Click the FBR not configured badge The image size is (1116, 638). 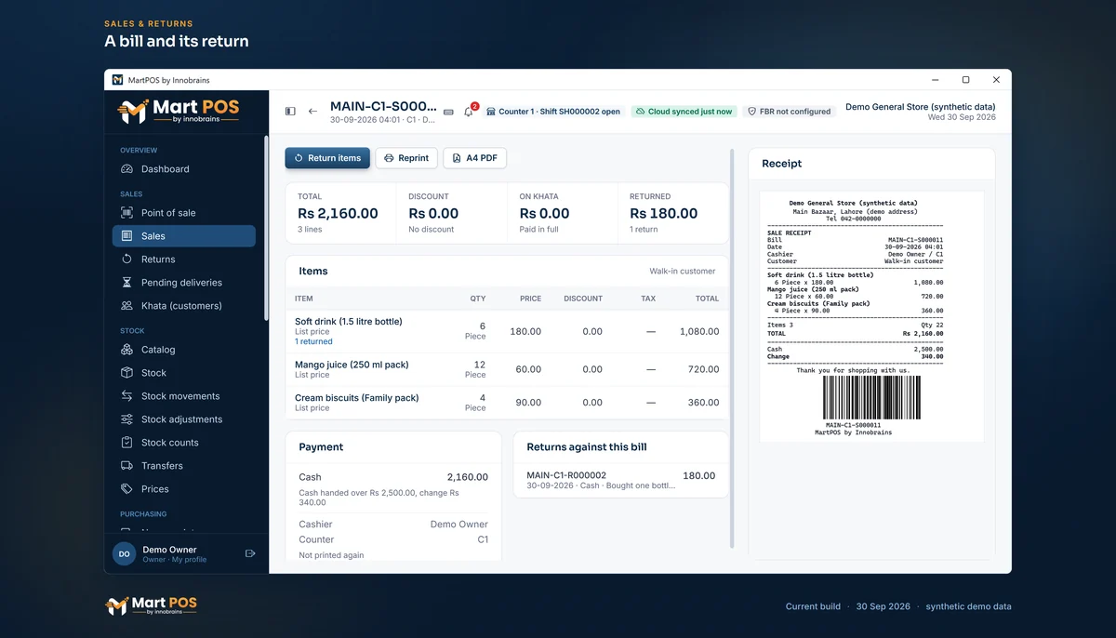[x=789, y=112]
